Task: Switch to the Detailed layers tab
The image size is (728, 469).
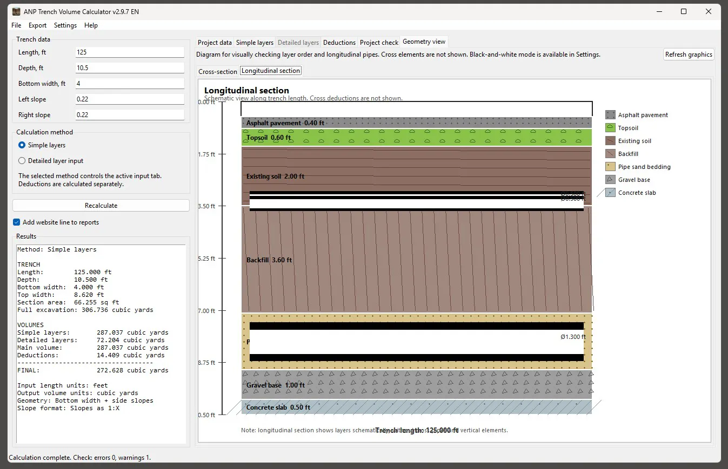Action: point(298,43)
